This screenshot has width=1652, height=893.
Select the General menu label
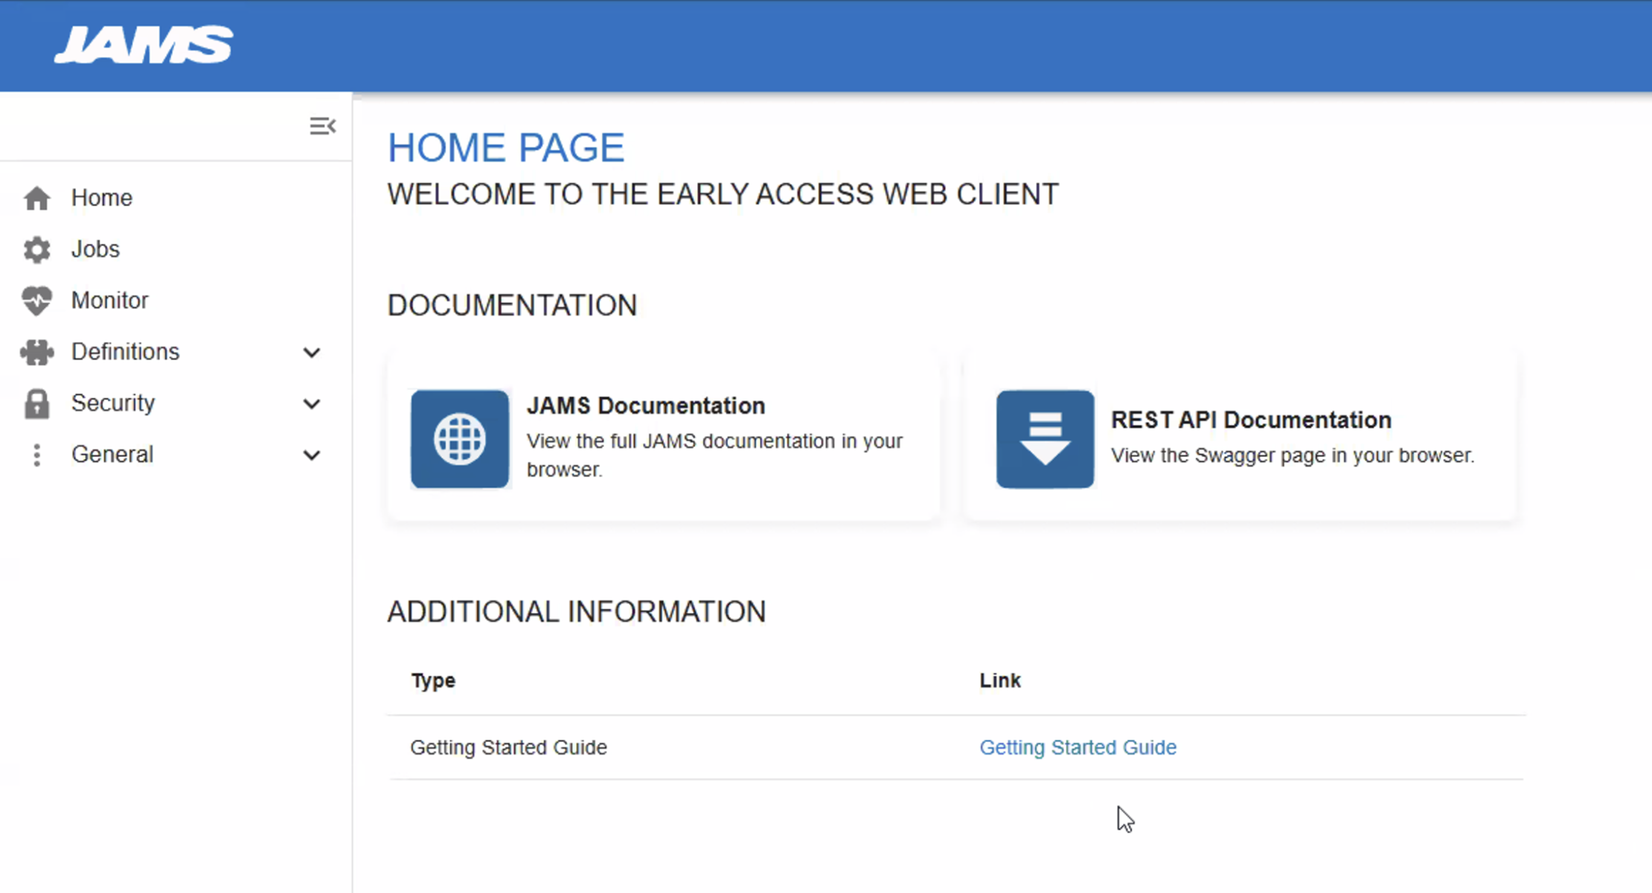tap(112, 455)
